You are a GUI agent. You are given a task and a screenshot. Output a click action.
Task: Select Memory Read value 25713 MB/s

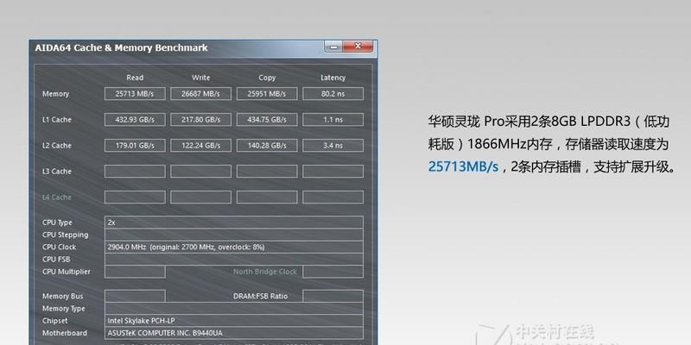click(x=135, y=94)
